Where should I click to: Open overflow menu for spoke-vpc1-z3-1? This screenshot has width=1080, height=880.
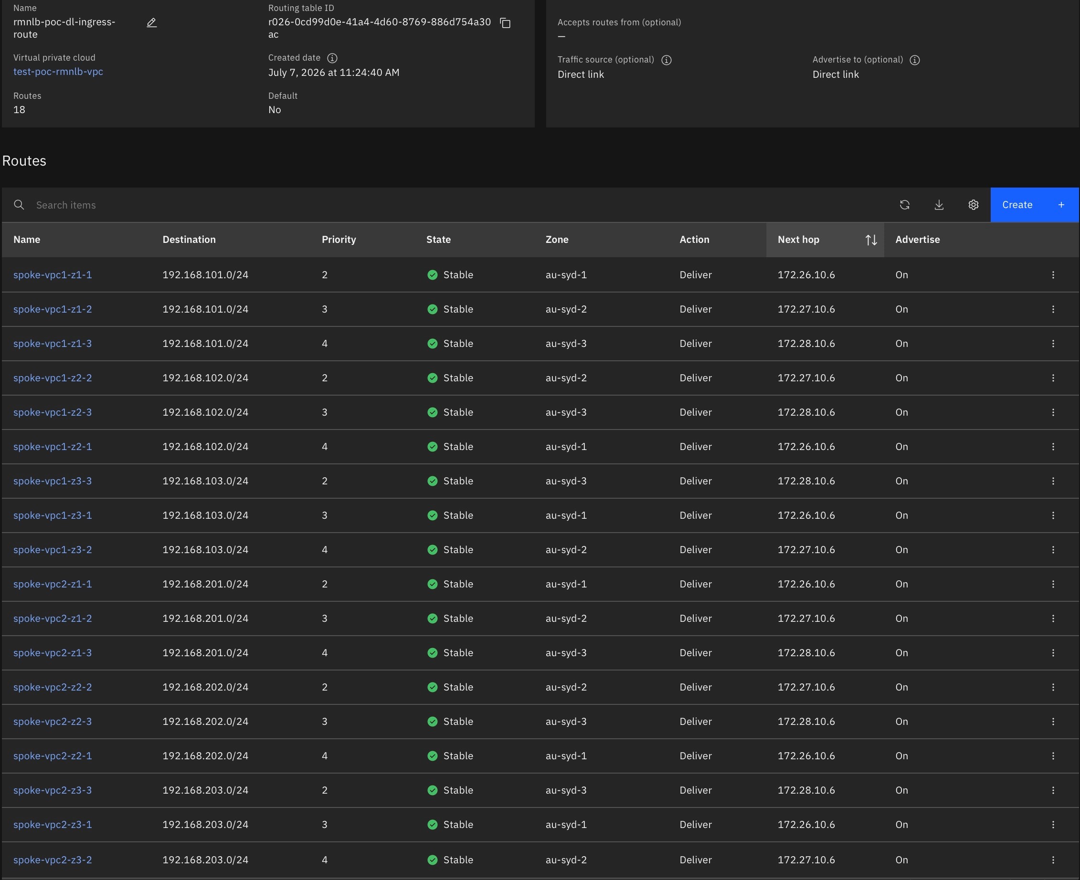click(x=1053, y=515)
